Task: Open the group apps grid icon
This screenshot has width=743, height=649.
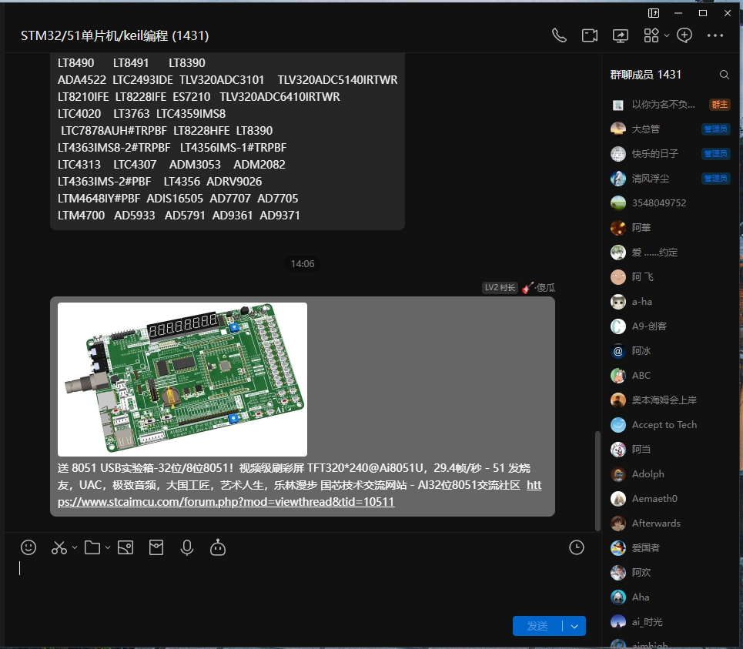Action: click(x=651, y=35)
